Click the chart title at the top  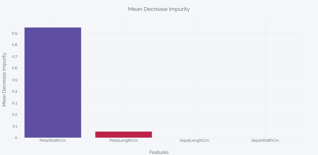tap(159, 9)
